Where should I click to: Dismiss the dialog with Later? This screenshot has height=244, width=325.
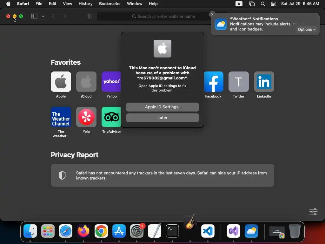click(x=162, y=118)
